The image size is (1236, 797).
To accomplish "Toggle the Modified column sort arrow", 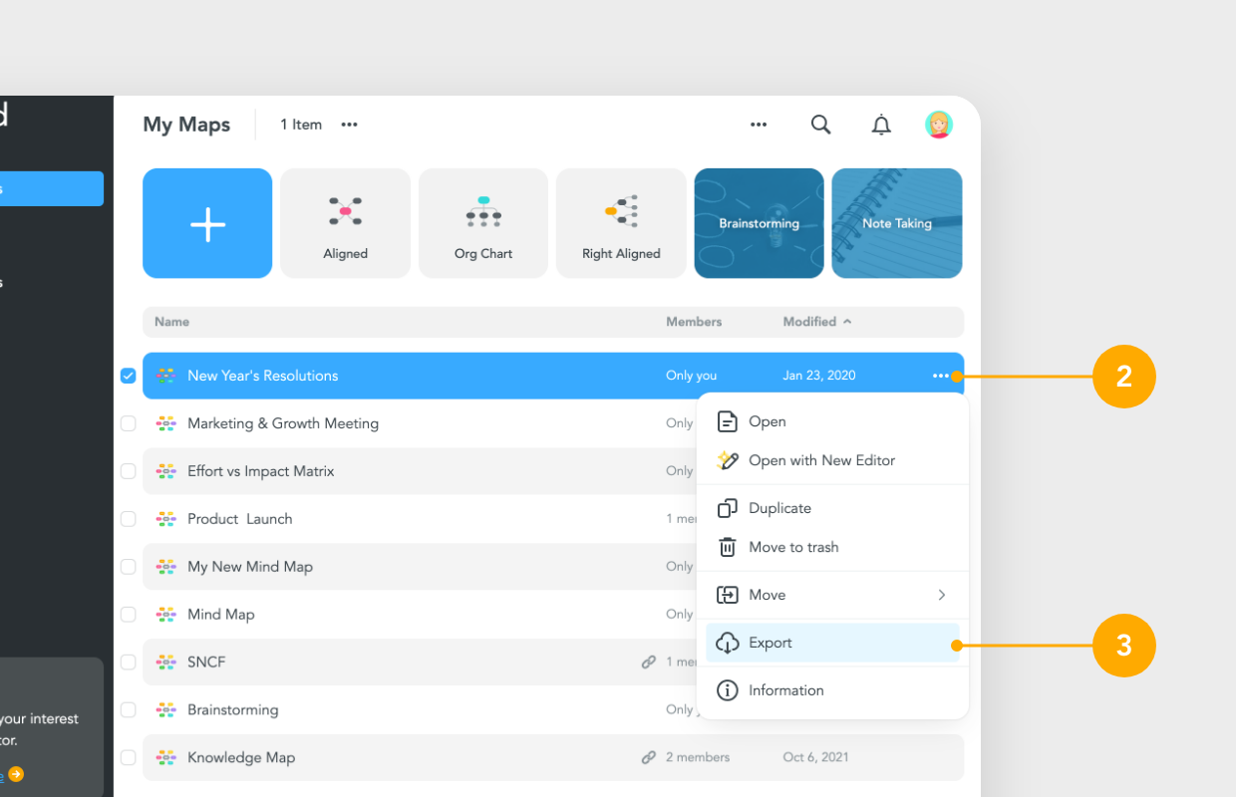I will [846, 321].
